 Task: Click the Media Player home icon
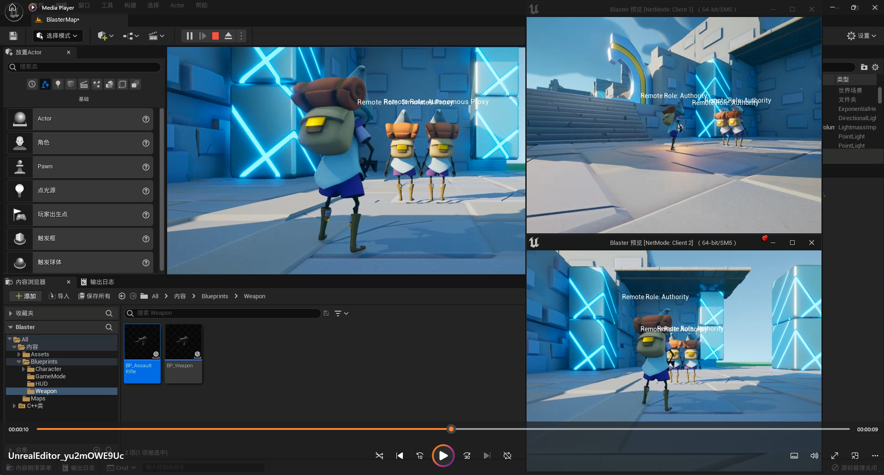tap(13, 7)
